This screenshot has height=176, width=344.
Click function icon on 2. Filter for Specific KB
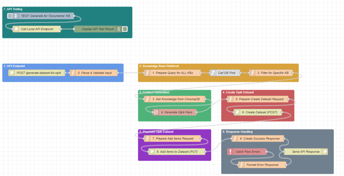tap(252, 73)
